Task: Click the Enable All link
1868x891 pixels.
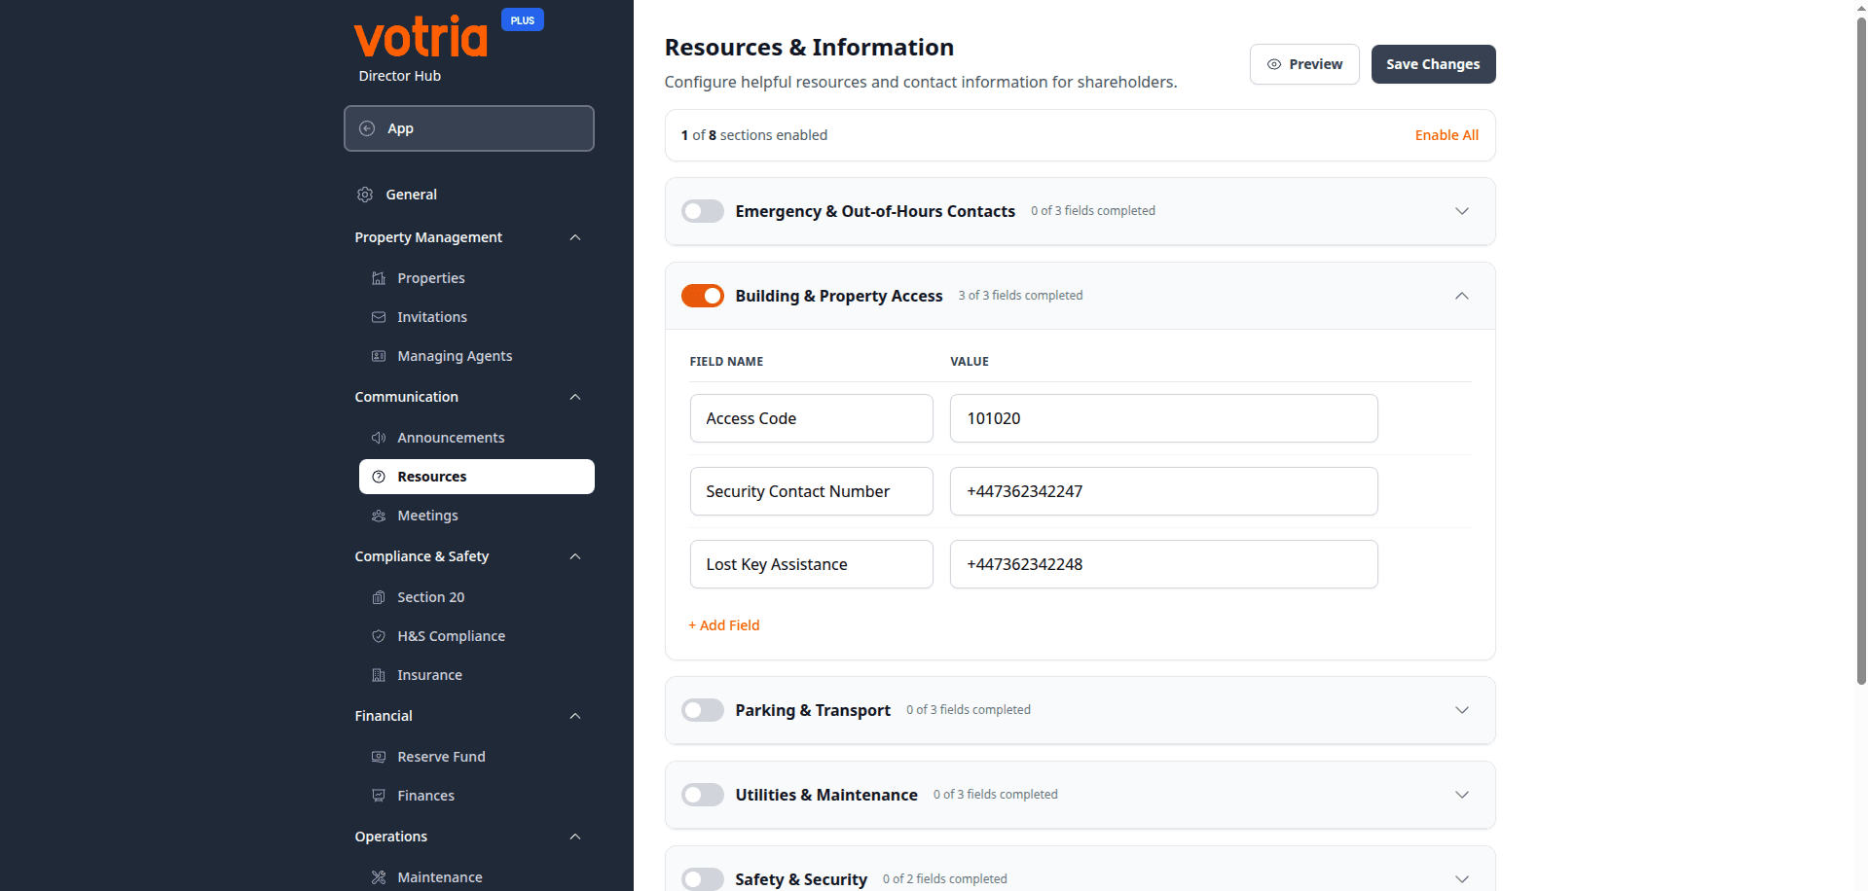Action: click(1447, 135)
